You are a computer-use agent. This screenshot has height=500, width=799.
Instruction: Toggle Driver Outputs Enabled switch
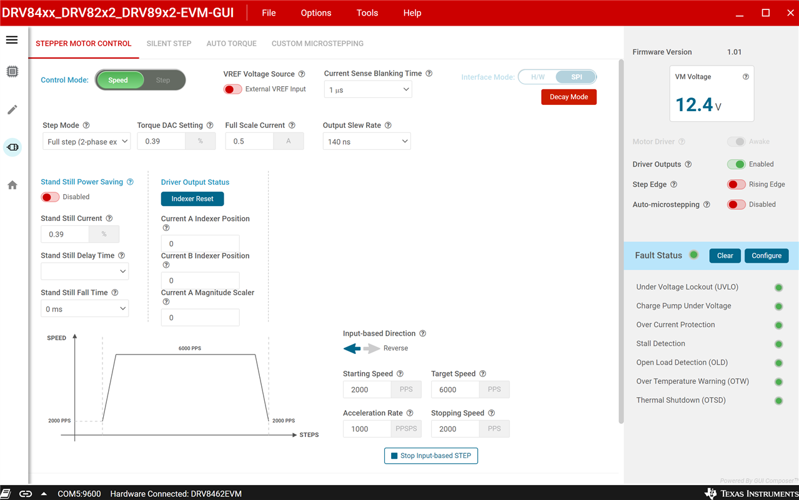[736, 165]
